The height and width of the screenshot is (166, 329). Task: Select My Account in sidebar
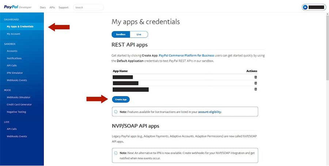point(14,34)
